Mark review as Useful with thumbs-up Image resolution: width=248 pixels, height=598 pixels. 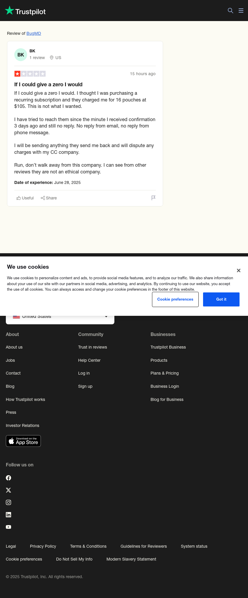25,198
